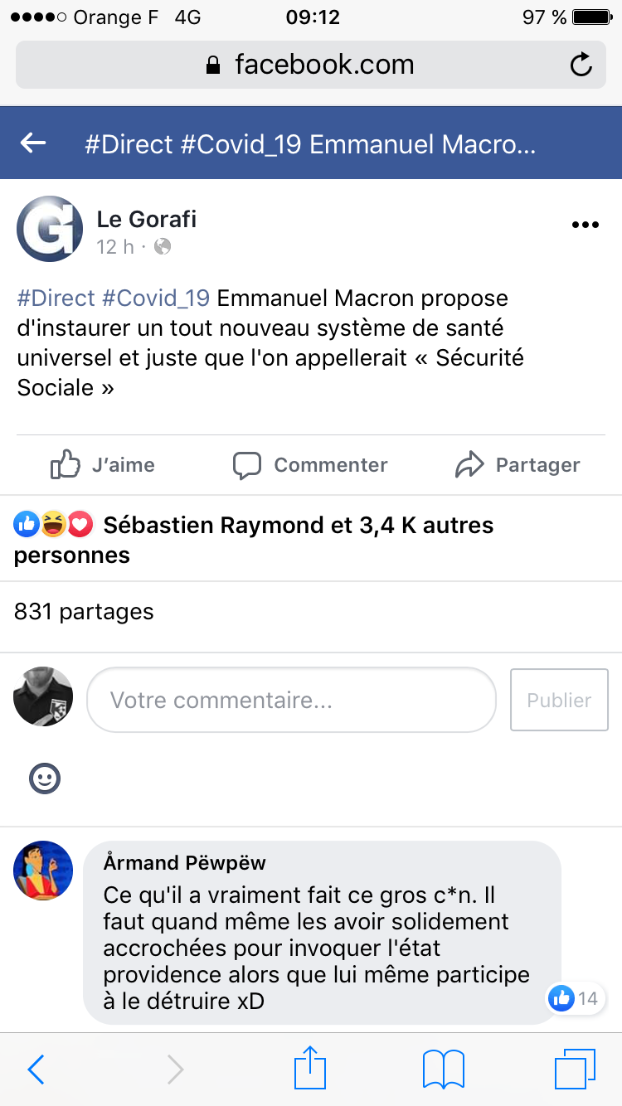Tap Commenter to write a comment
Viewport: 622px width, 1106px height.
click(x=310, y=465)
